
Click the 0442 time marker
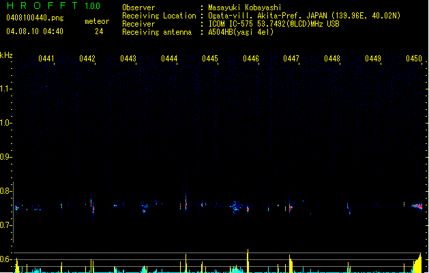[x=87, y=59]
